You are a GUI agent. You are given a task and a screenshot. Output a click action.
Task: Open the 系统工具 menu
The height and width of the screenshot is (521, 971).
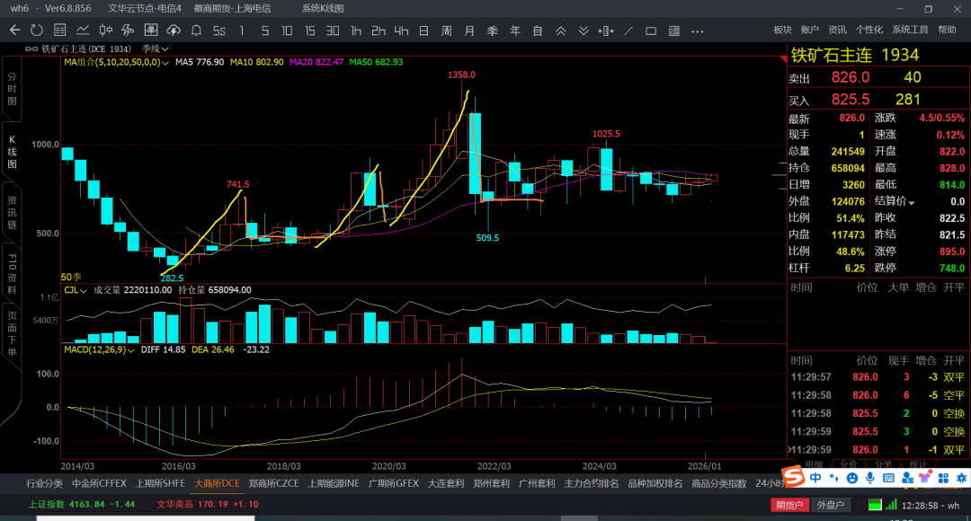(910, 30)
